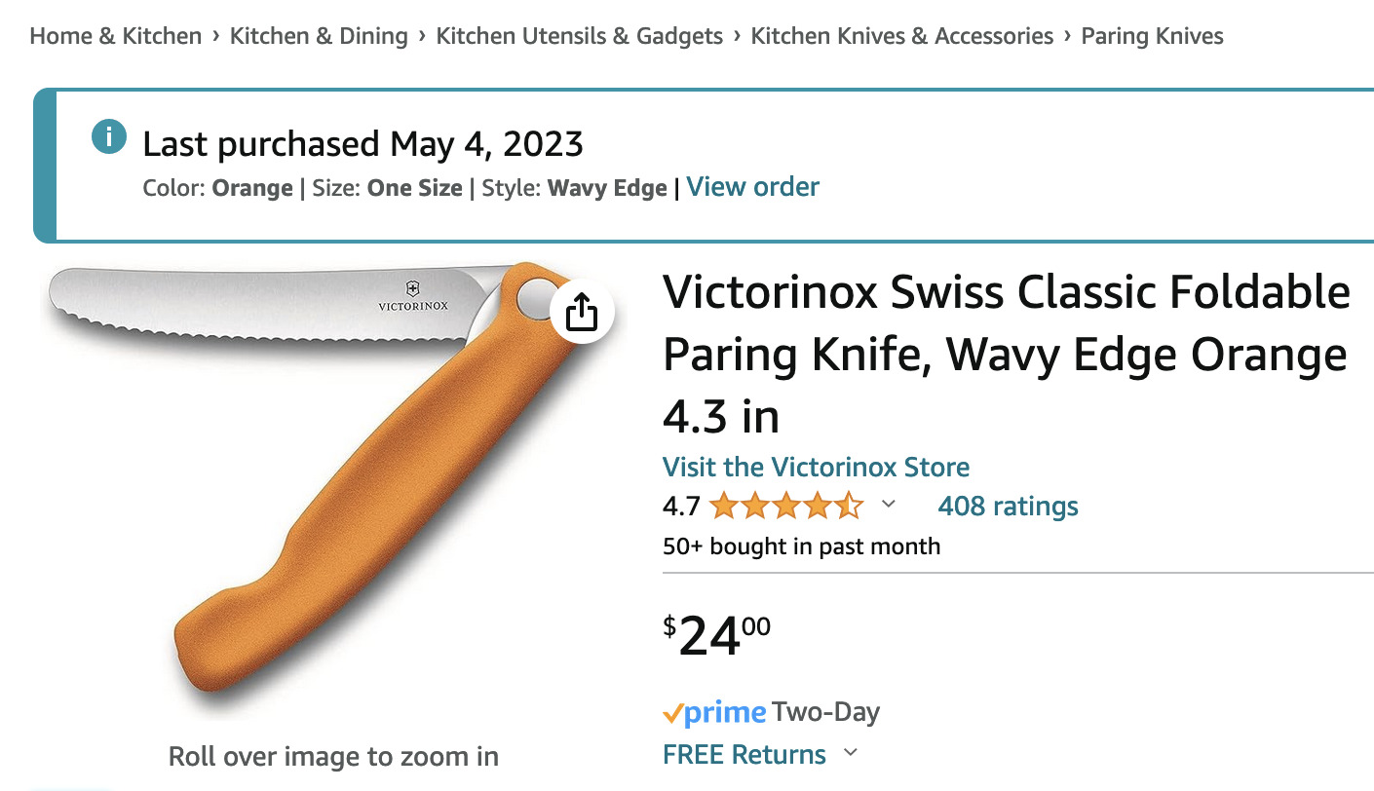Image resolution: width=1374 pixels, height=791 pixels.
Task: Click the FREE Returns text link
Action: tap(744, 755)
